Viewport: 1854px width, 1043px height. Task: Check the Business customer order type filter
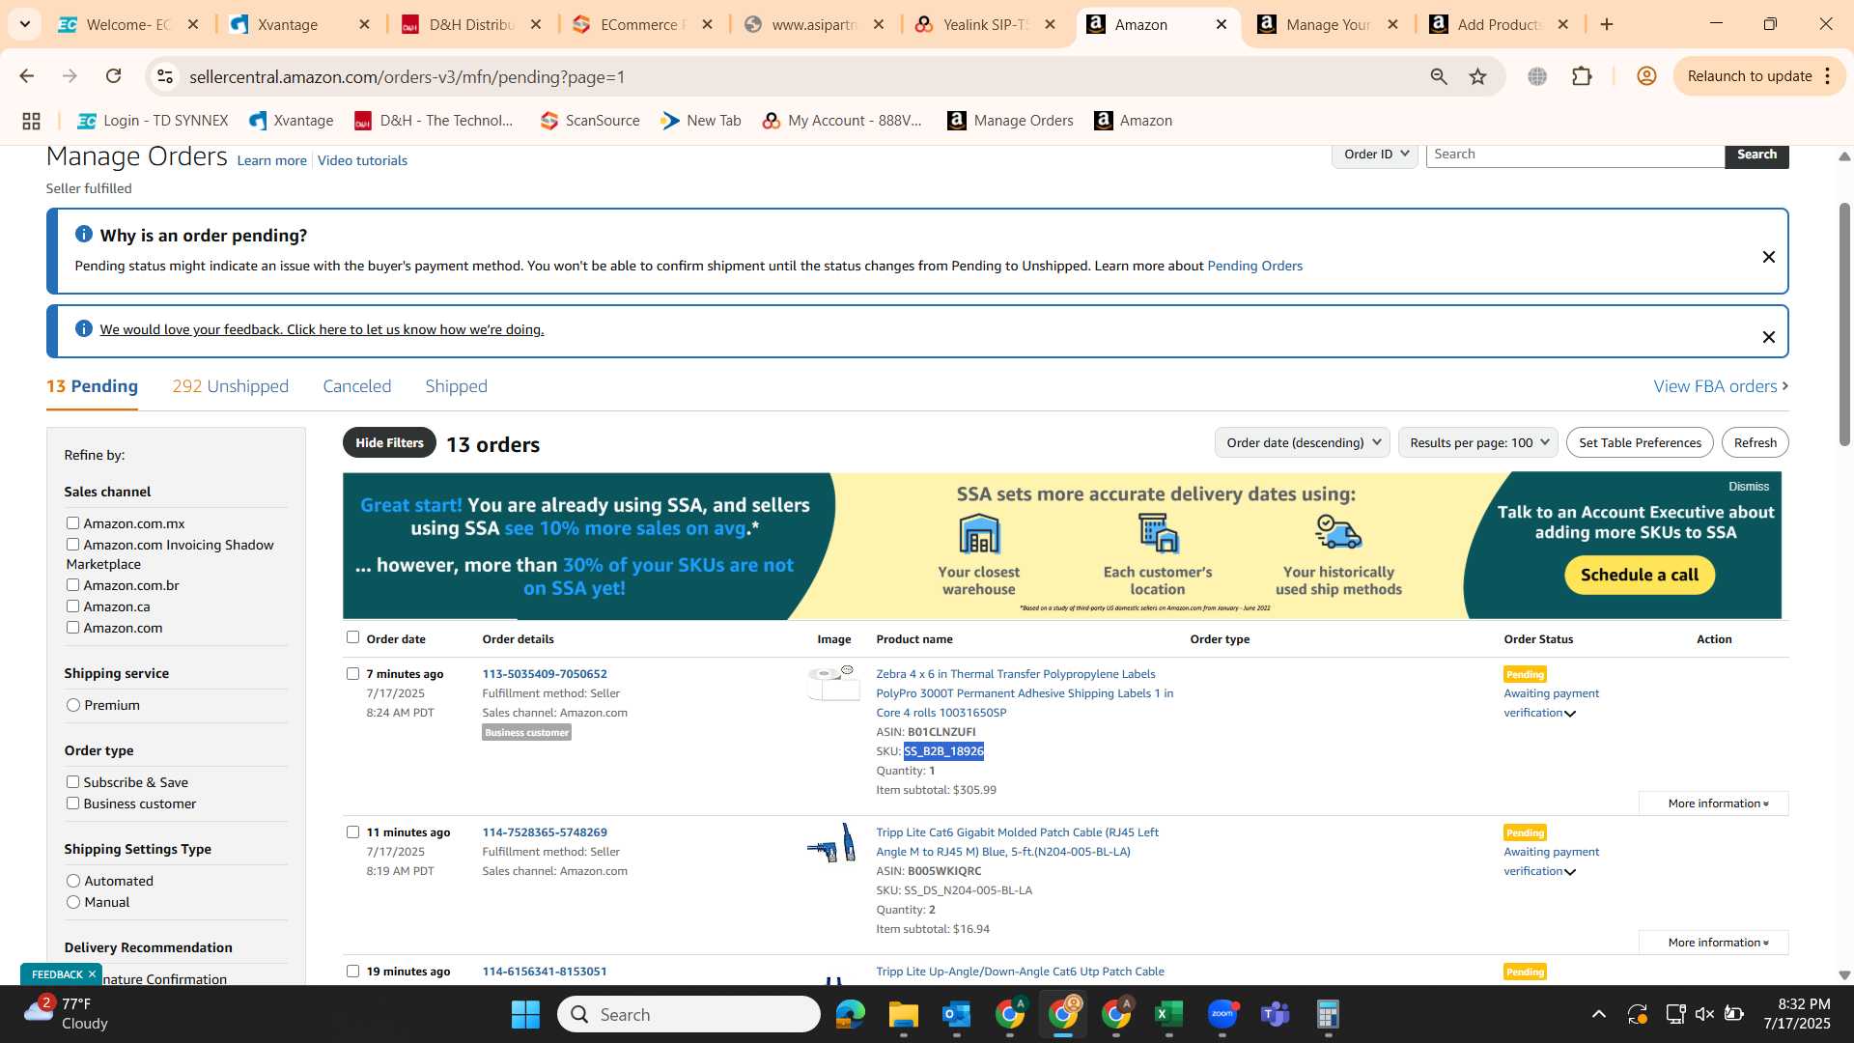click(x=72, y=803)
